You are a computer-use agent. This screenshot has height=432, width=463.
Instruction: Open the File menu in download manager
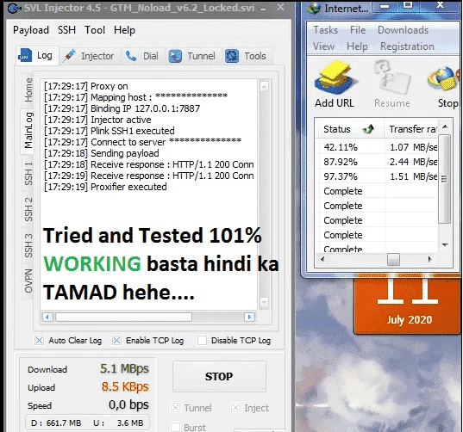point(358,30)
